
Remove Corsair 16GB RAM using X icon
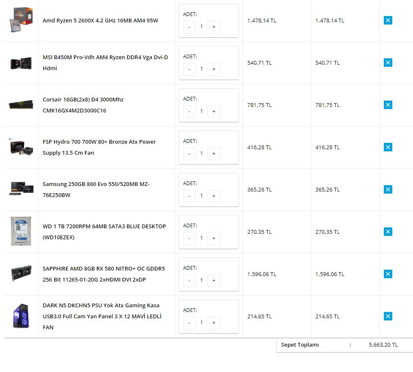tap(388, 105)
